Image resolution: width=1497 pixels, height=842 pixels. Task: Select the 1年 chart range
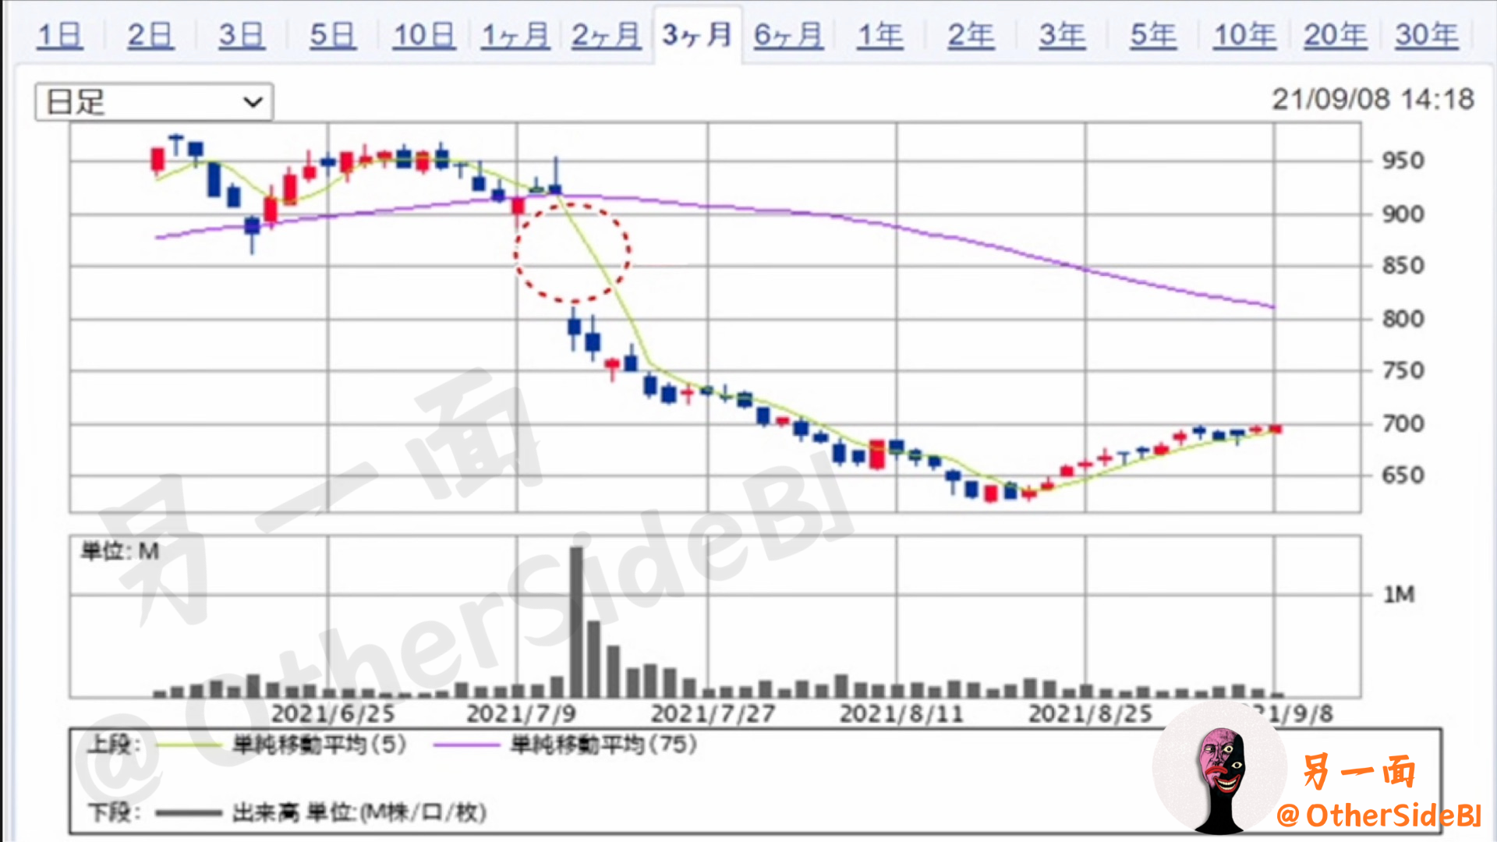coord(880,35)
